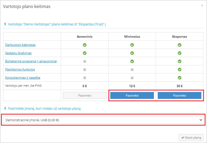Click the green checkmark for Konsultavimas ir pagalba under Ekspertas

click(180, 78)
